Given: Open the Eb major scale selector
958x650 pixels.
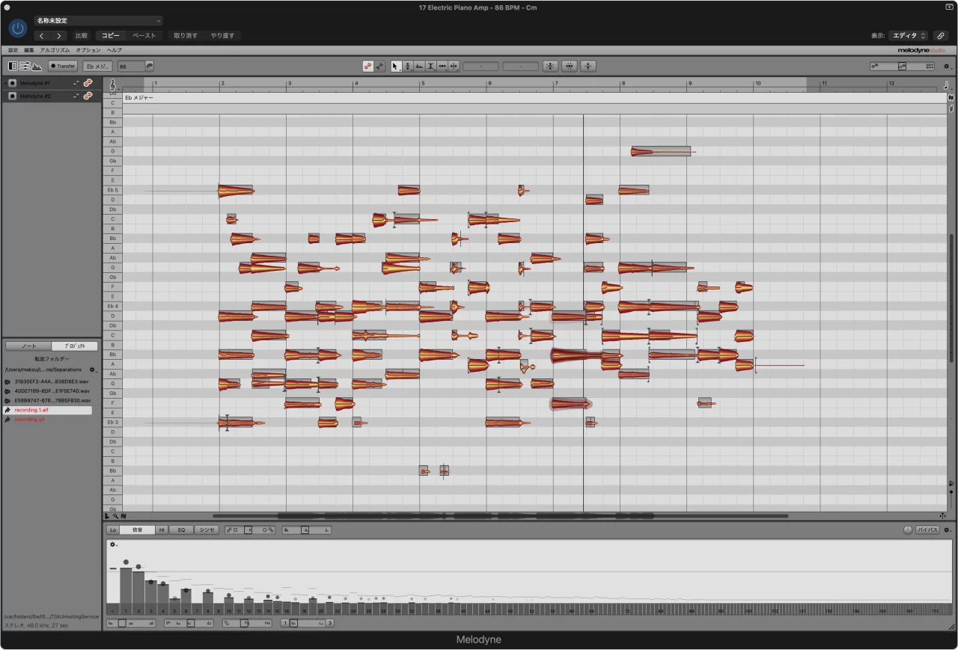Looking at the screenshot, I should click(97, 66).
